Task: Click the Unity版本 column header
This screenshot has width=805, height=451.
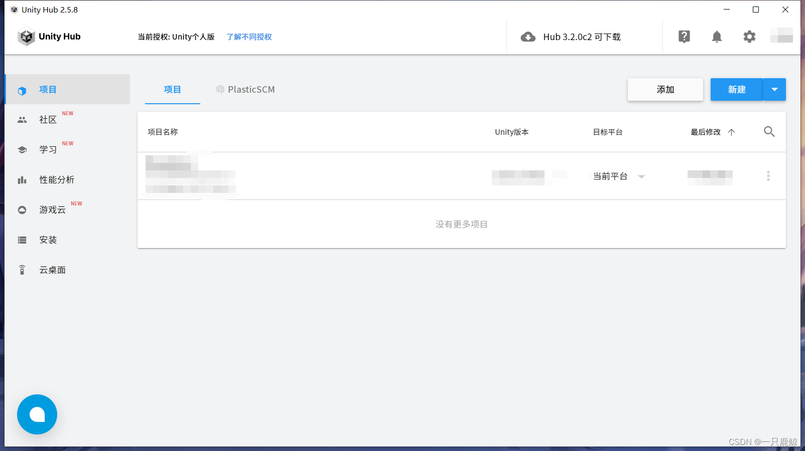Action: click(511, 132)
